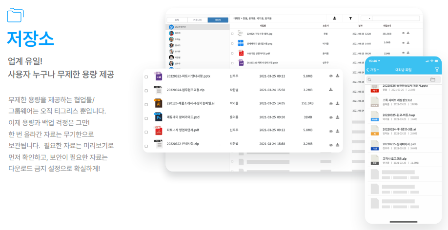Image resolution: width=448 pixels, height=230 pixels.
Task: Tap the blue Psd file icon in the mobile list
Action: point(375,146)
